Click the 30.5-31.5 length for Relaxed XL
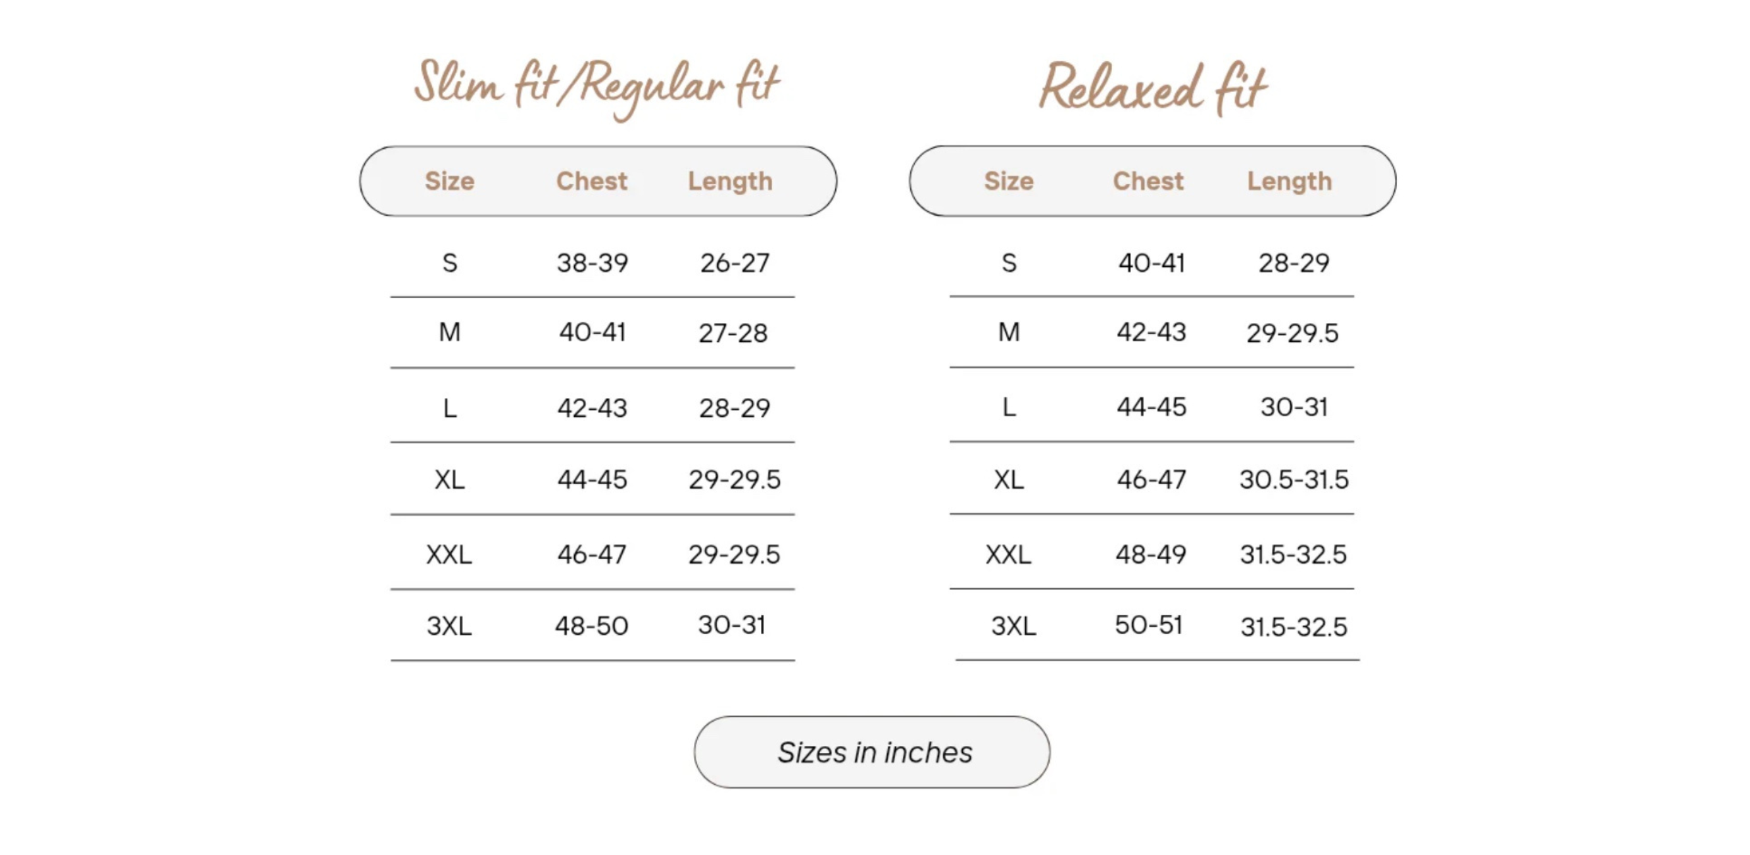The height and width of the screenshot is (855, 1750). point(1294,480)
